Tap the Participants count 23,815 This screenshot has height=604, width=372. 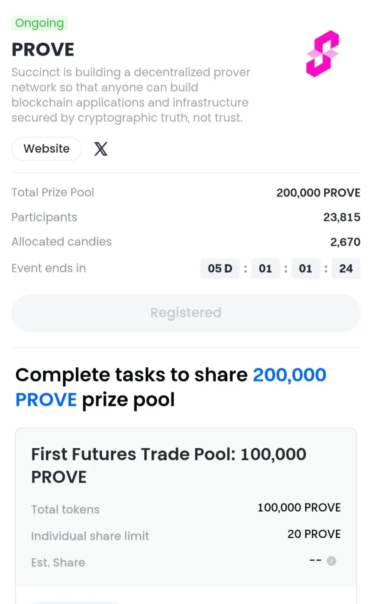pos(342,217)
